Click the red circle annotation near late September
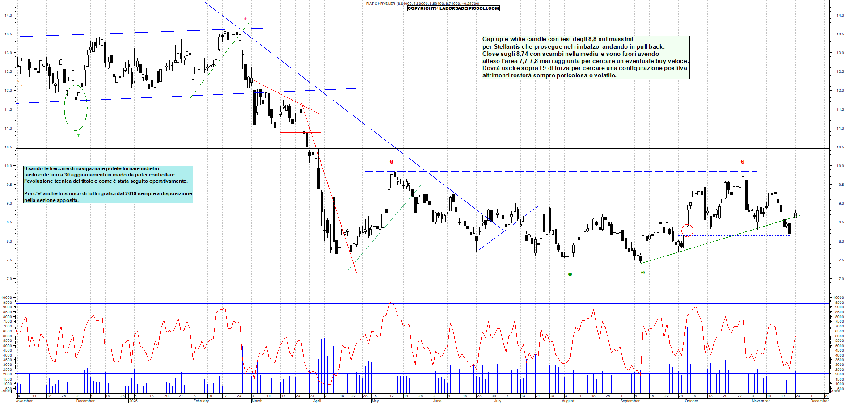Image resolution: width=845 pixels, height=403 pixels. 687,230
